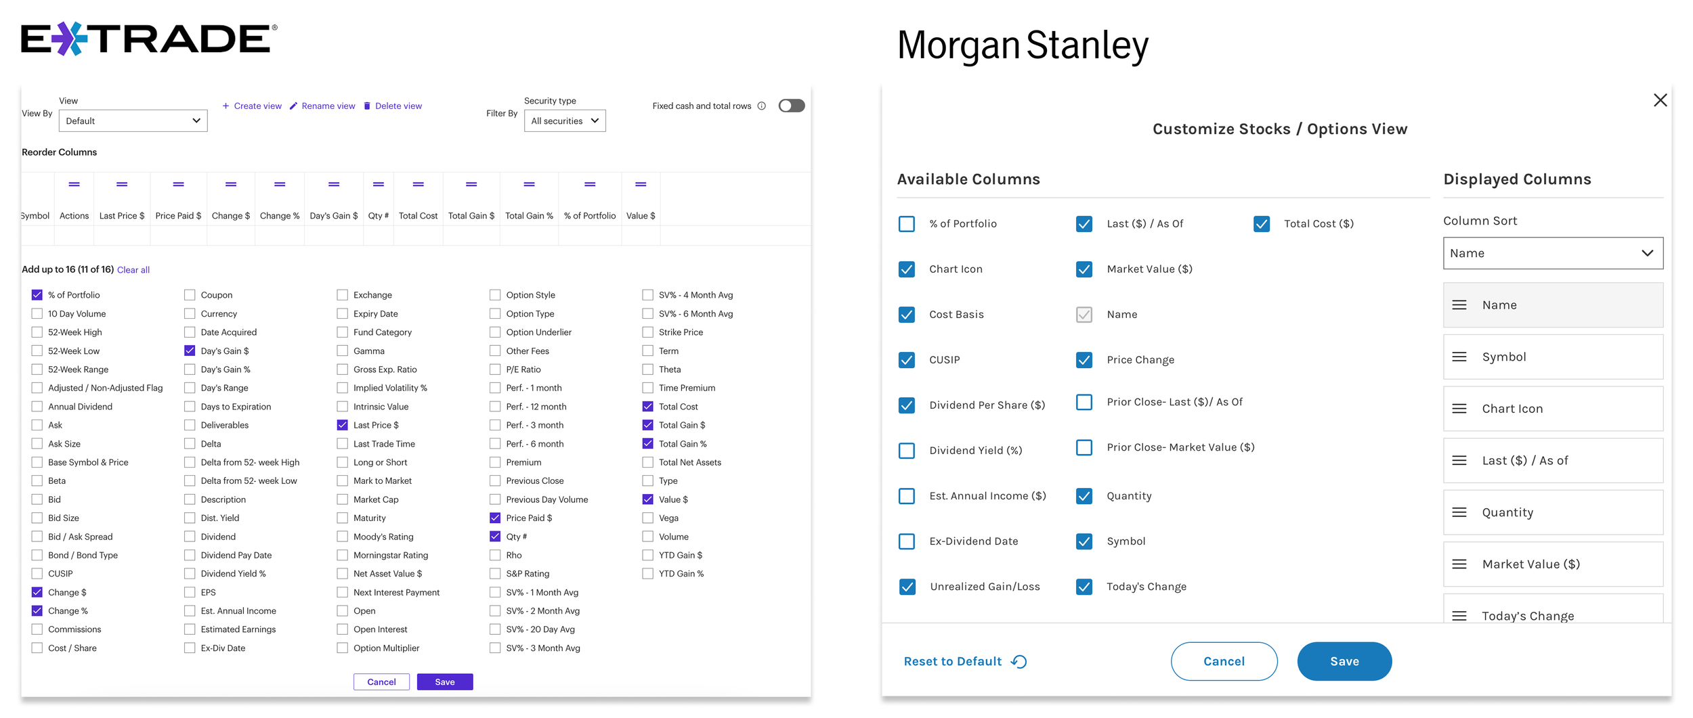Click the drag handle above Total Gain % column
This screenshot has height=718, width=1693.
530,184
